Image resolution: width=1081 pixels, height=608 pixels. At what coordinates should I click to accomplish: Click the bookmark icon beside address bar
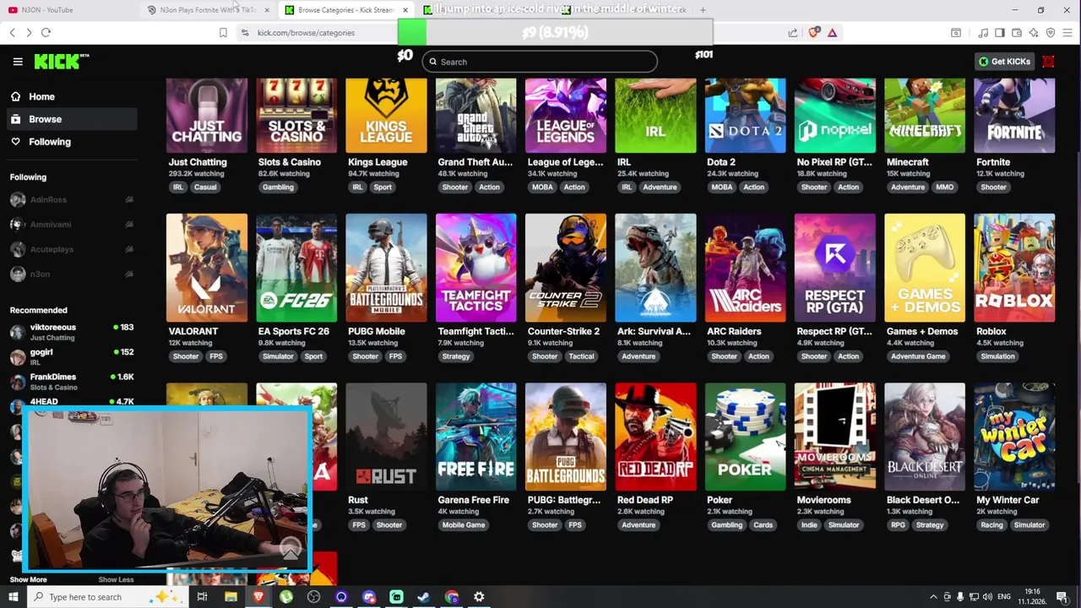tap(223, 33)
